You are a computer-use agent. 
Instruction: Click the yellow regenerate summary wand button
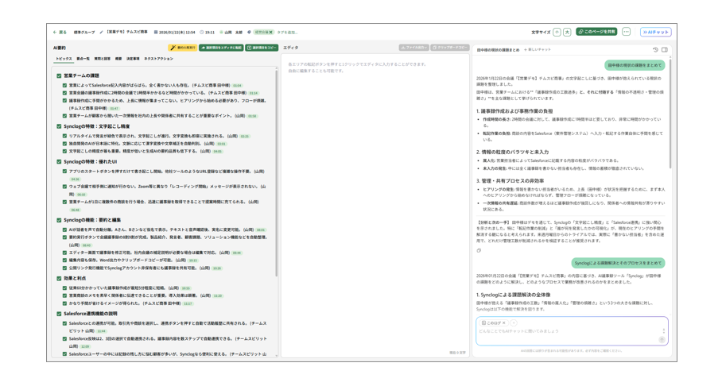183,48
